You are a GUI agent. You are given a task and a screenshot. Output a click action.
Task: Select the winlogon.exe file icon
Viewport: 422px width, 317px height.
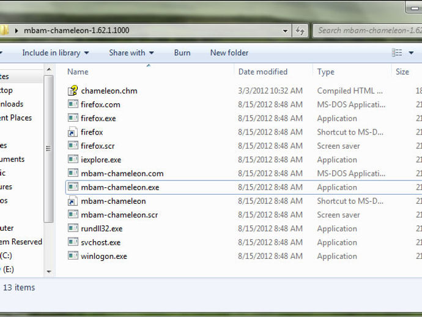tap(73, 256)
